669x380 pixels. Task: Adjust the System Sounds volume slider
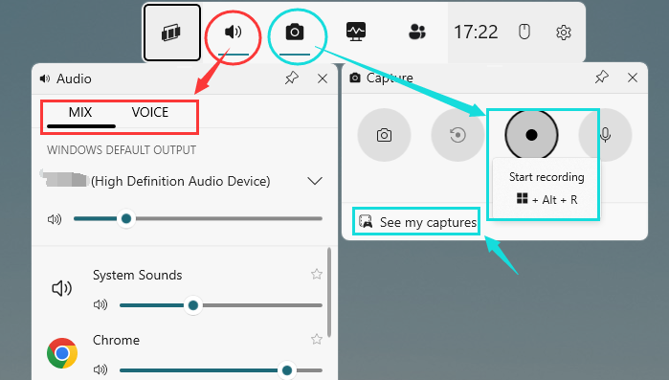[x=220, y=305]
